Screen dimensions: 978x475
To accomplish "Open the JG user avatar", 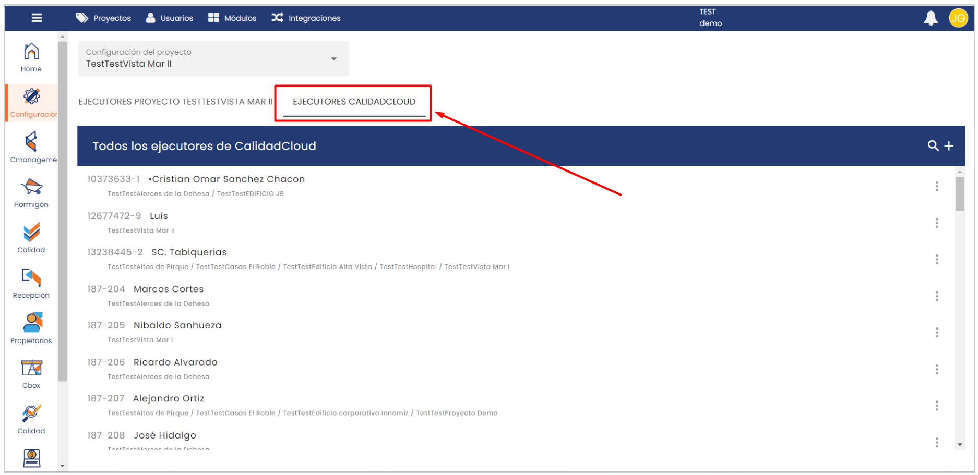I will [958, 18].
